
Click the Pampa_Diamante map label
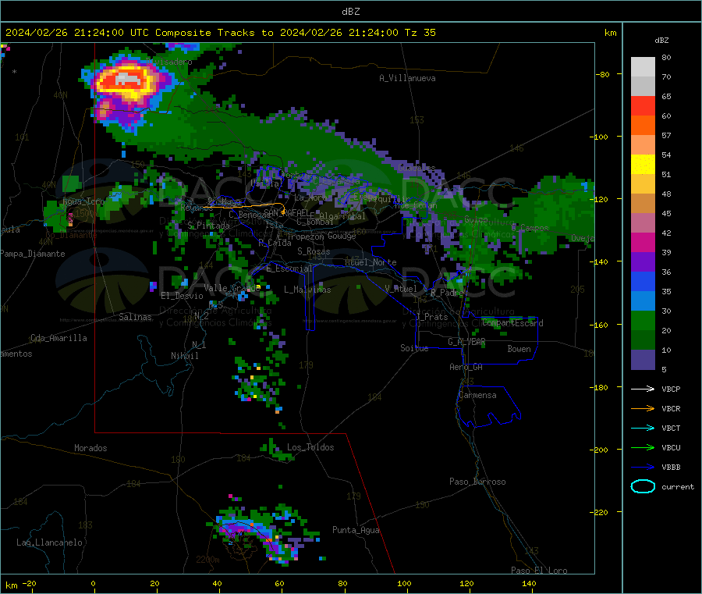(33, 254)
